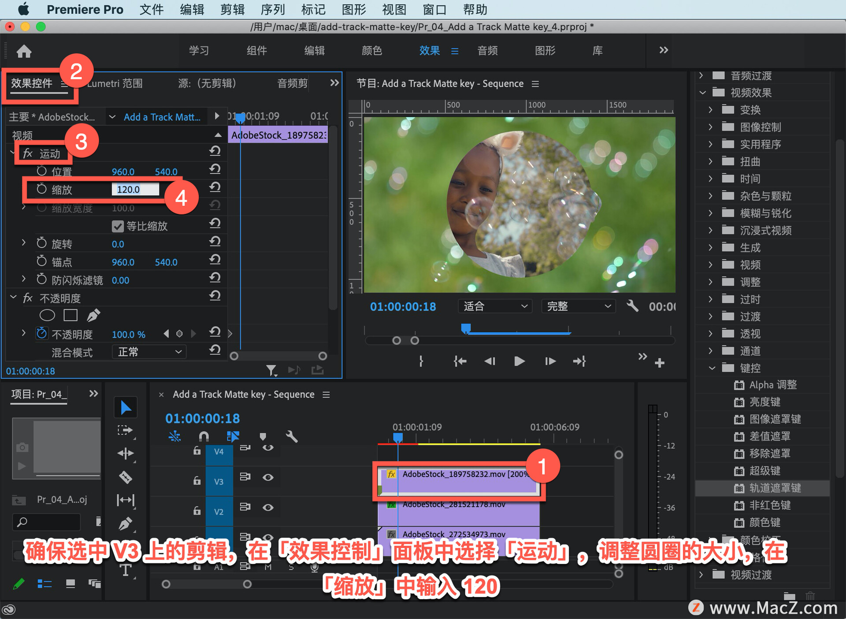Switch project panel to icon view
The image size is (846, 619).
click(70, 584)
